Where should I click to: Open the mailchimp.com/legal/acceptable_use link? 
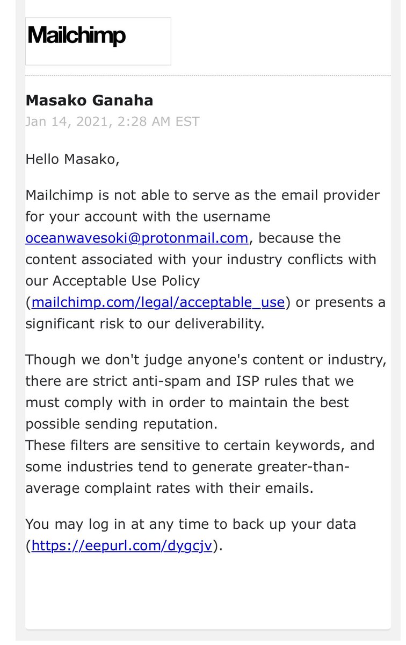pyautogui.click(x=158, y=303)
